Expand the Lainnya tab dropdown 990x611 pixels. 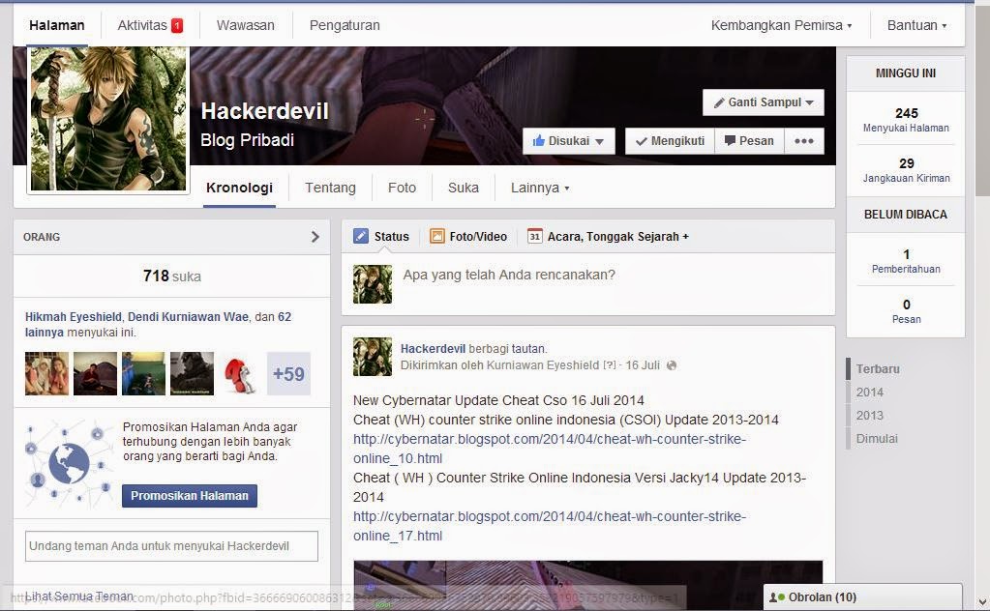[540, 188]
